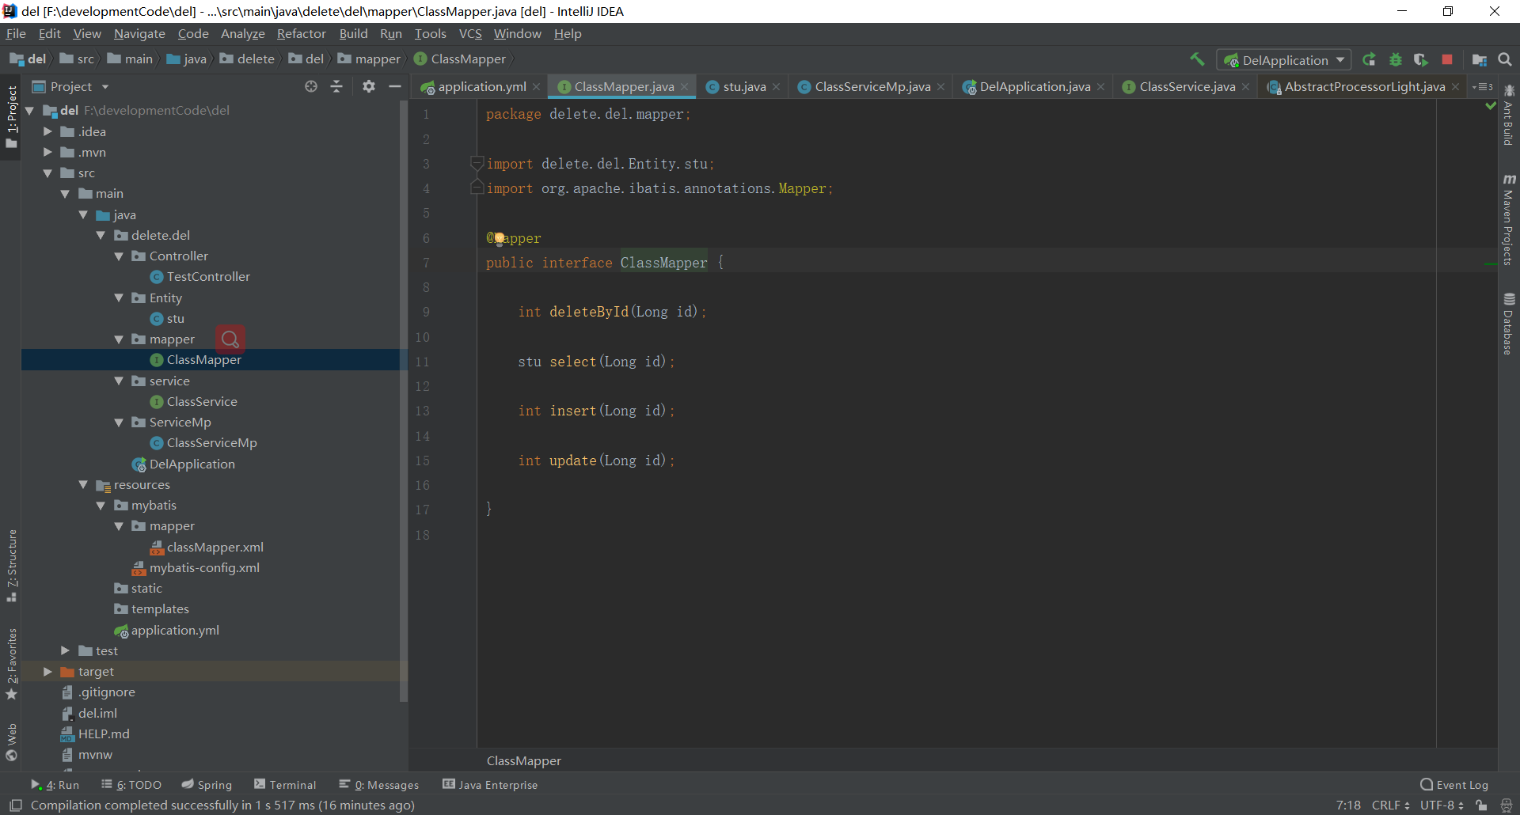The width and height of the screenshot is (1520, 815).
Task: Open the Navigate menu
Action: pyautogui.click(x=139, y=33)
